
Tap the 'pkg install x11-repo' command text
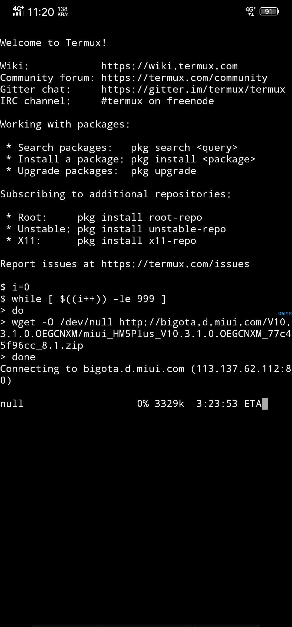point(137,241)
